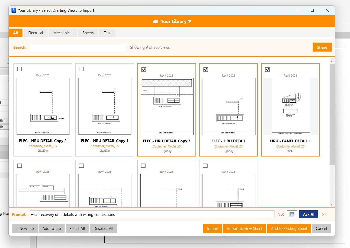This screenshot has height=248, width=350.
Task: Check the third card checkbox in second row
Action: pyautogui.click(x=143, y=166)
